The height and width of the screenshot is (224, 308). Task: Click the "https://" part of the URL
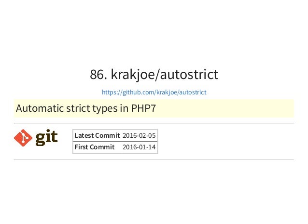[112, 92]
